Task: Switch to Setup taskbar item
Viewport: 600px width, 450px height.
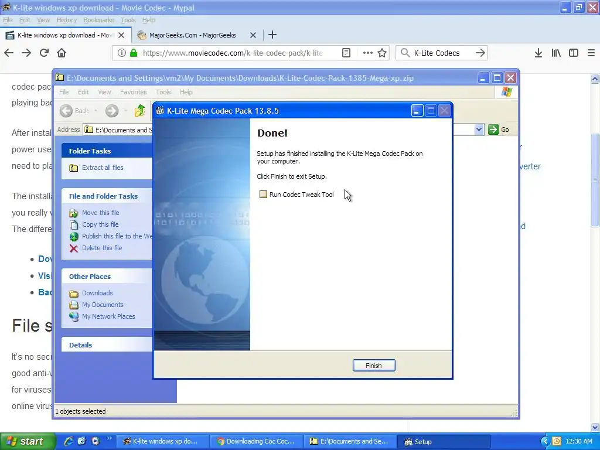Action: click(444, 442)
